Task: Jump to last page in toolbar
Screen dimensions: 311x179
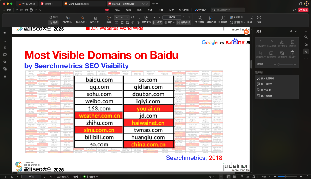Action: (x=189, y=18)
